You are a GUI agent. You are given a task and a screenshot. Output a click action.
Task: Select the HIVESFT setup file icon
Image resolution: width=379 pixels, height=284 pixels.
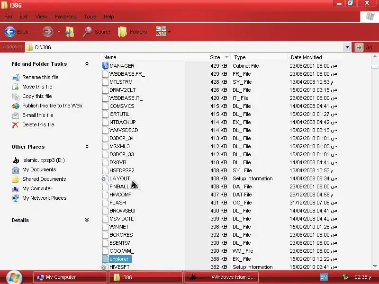point(105,267)
